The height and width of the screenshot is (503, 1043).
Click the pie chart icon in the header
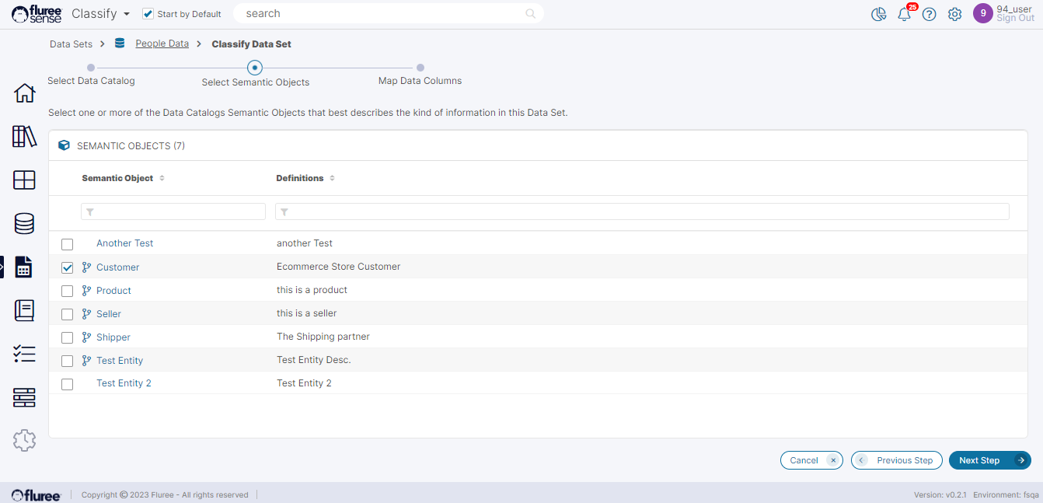pos(879,14)
